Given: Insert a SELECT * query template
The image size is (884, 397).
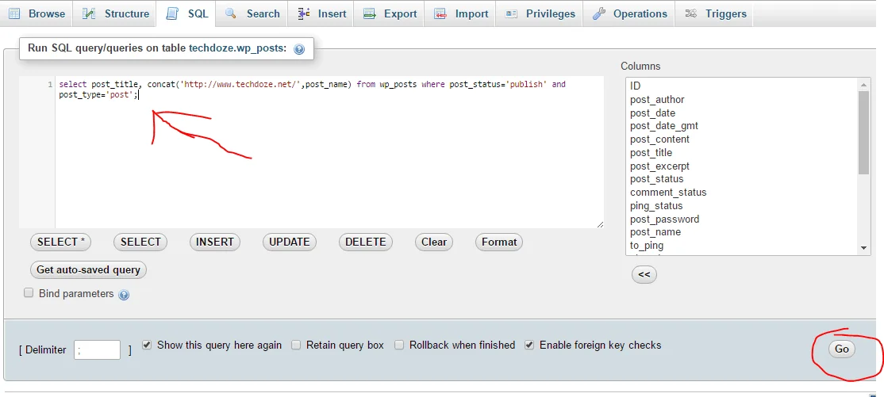Looking at the screenshot, I should click(60, 242).
